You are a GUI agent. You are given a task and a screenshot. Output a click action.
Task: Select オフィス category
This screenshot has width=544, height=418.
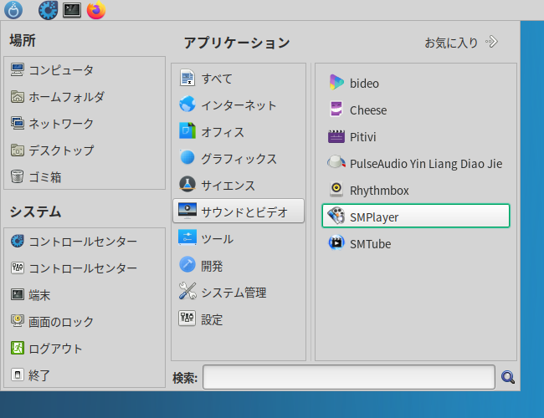click(239, 132)
